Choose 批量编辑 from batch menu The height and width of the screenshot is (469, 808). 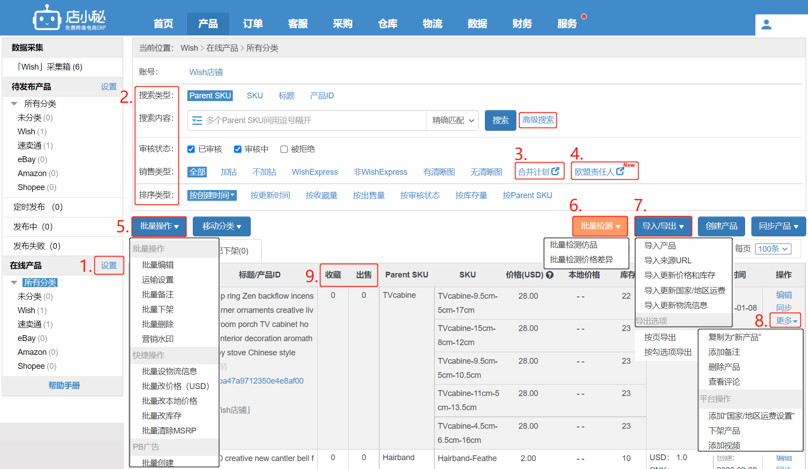coord(158,265)
